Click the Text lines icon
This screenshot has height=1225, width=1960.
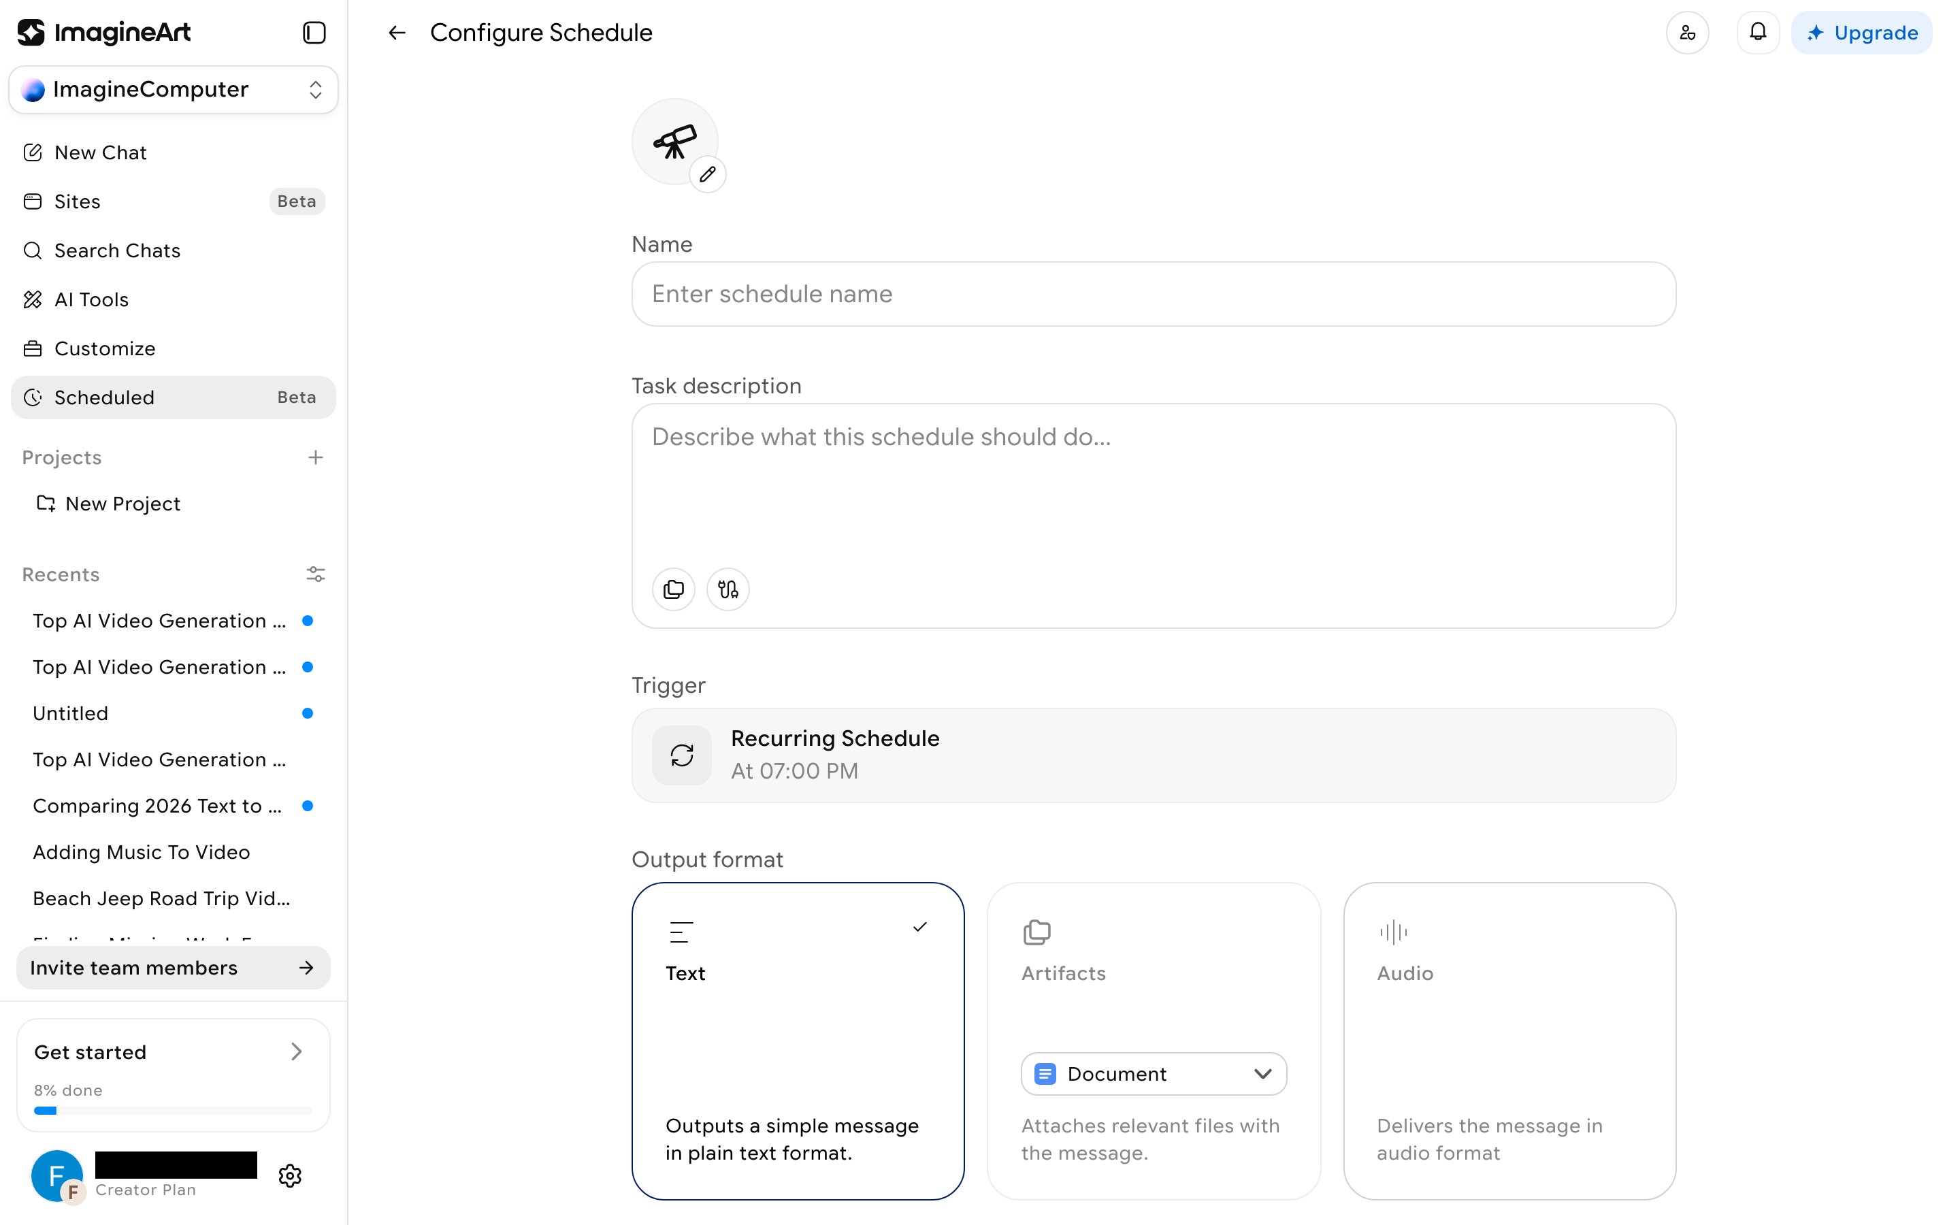pyautogui.click(x=681, y=932)
